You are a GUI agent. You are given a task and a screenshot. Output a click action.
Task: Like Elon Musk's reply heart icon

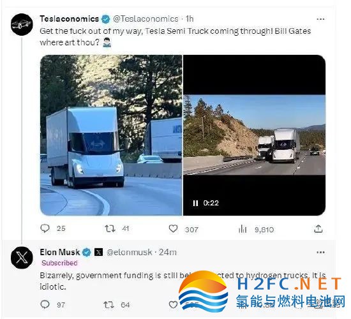173,305
